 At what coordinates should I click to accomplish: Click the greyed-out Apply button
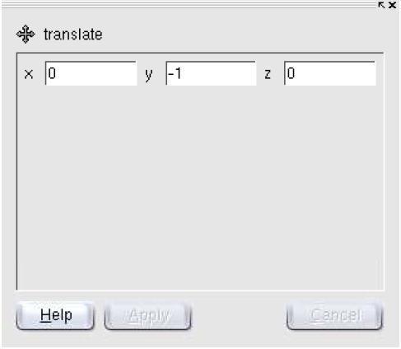pyautogui.click(x=147, y=315)
